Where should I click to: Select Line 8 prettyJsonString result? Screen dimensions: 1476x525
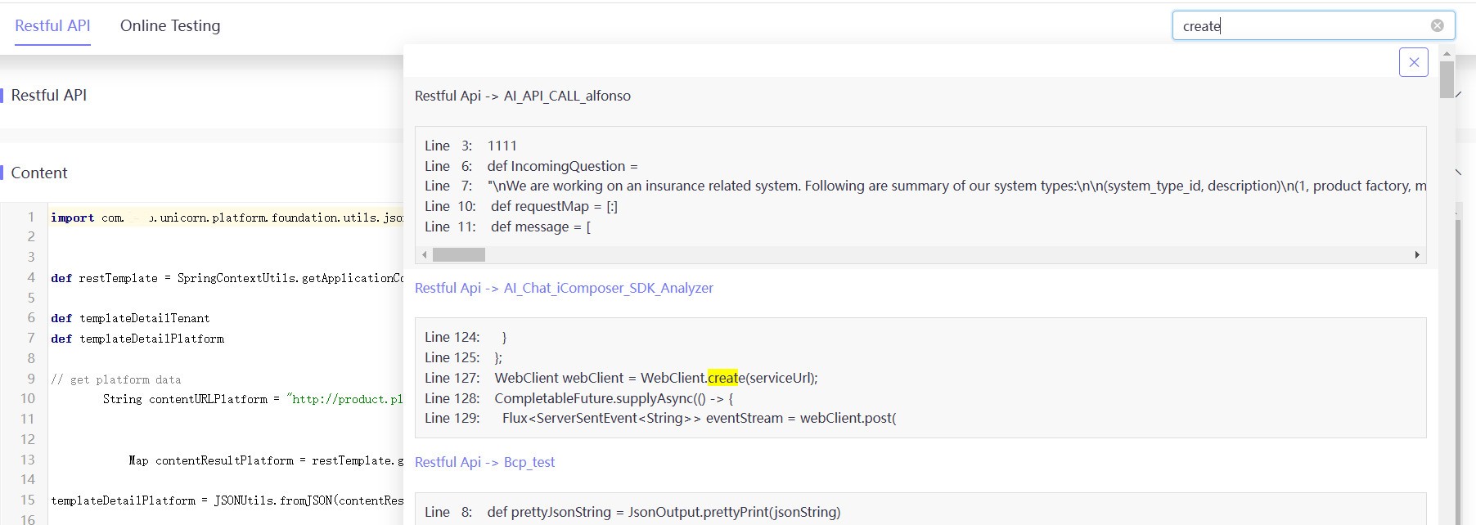tap(632, 512)
